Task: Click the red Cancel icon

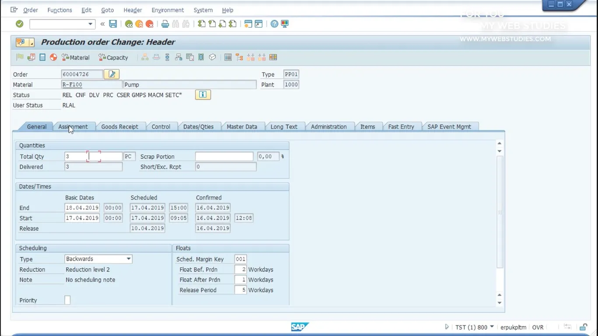Action: click(150, 24)
